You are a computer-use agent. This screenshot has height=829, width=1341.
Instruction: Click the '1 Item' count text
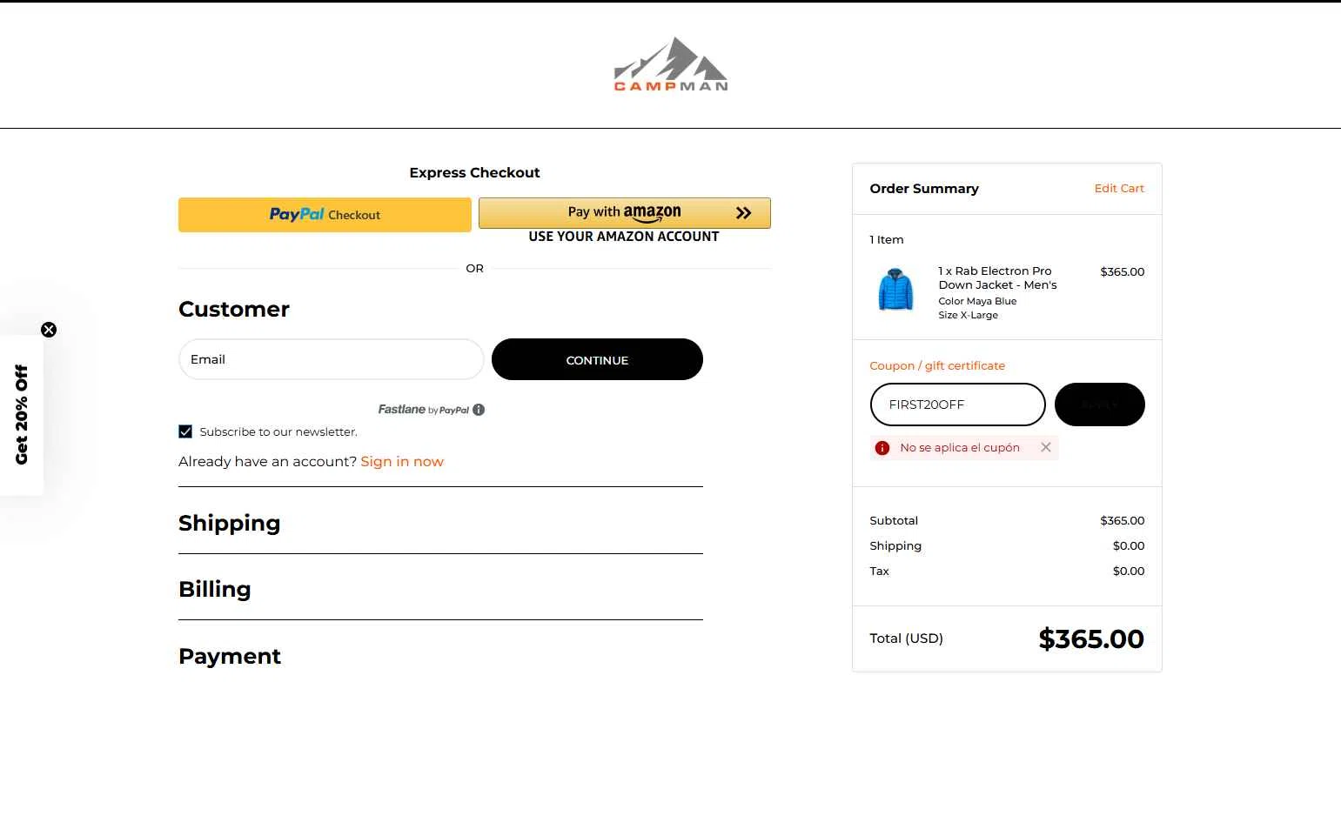click(x=887, y=239)
